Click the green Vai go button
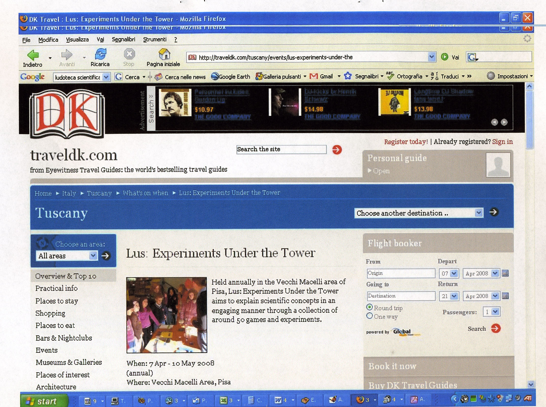 pos(444,57)
